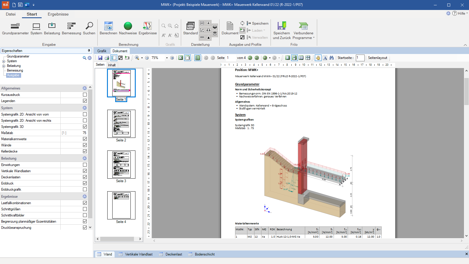This screenshot has width=469, height=264.
Task: Enlarge text size in Grafik group
Action: coord(164,35)
